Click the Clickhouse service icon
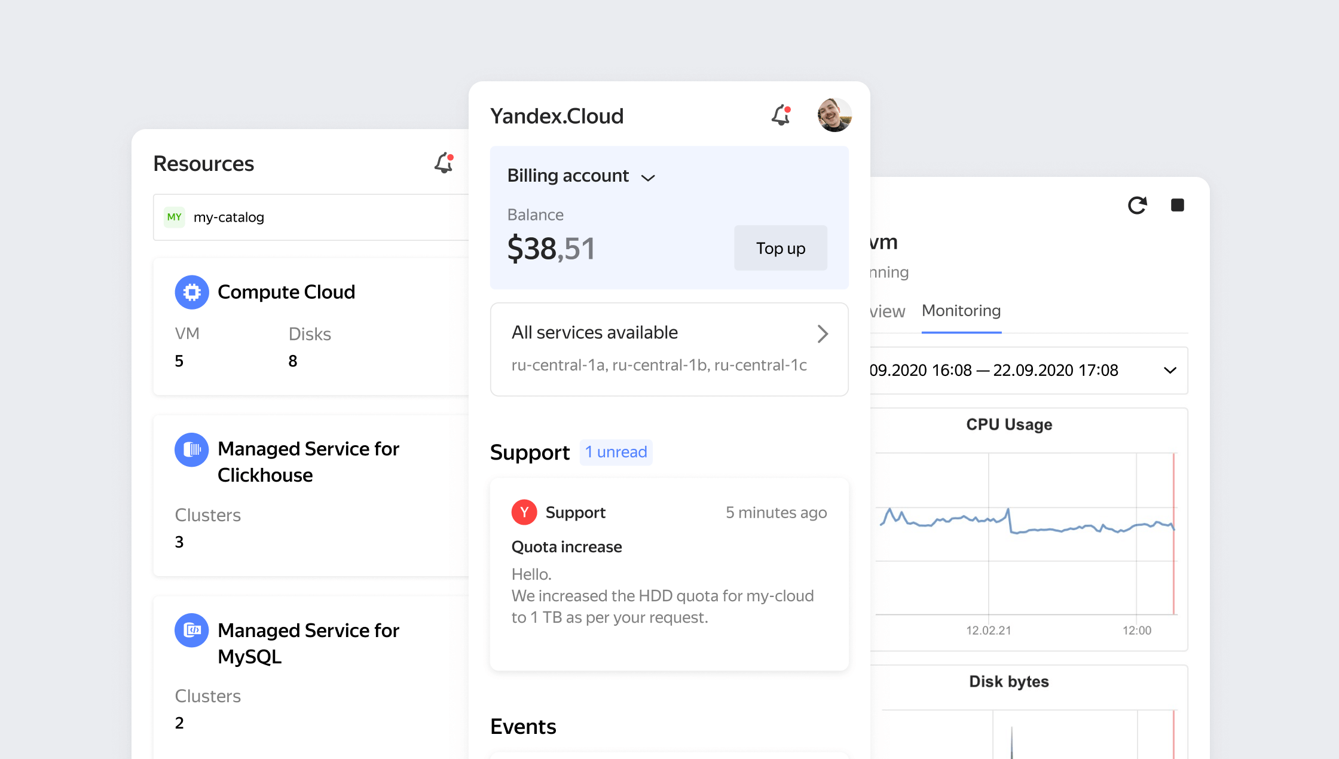The width and height of the screenshot is (1339, 759). pyautogui.click(x=192, y=449)
